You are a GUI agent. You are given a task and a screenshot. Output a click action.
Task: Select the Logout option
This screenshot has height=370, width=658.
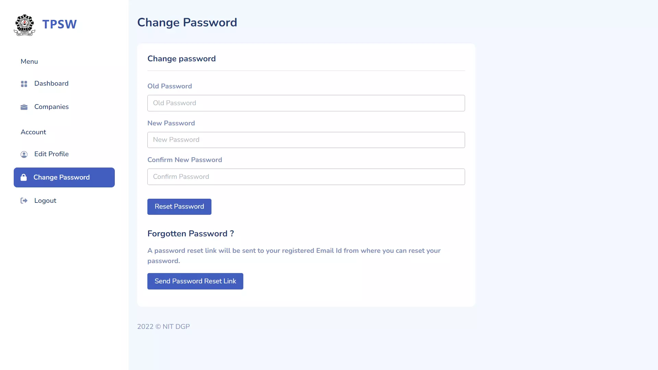click(45, 200)
